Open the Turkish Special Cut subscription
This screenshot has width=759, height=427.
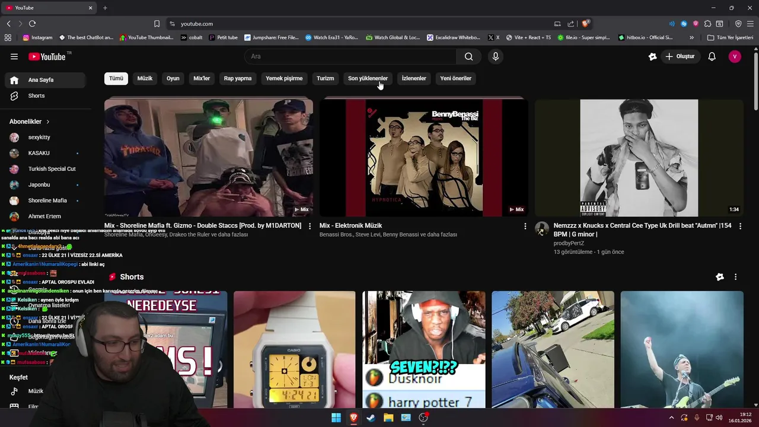pos(45,169)
